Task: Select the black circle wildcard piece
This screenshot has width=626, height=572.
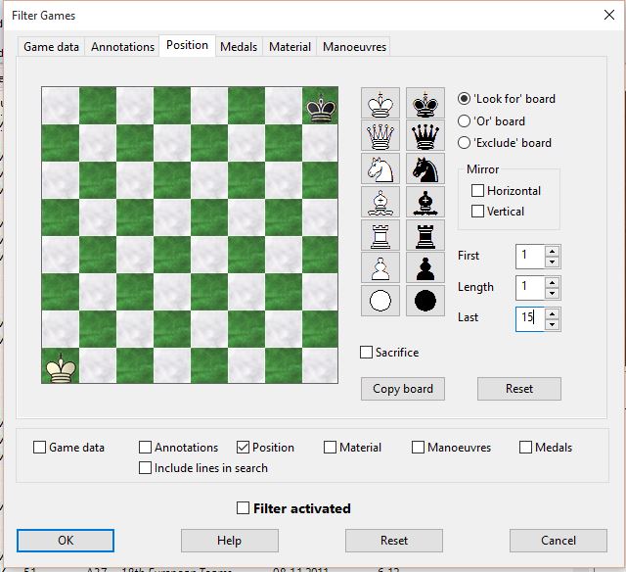Action: [x=425, y=300]
